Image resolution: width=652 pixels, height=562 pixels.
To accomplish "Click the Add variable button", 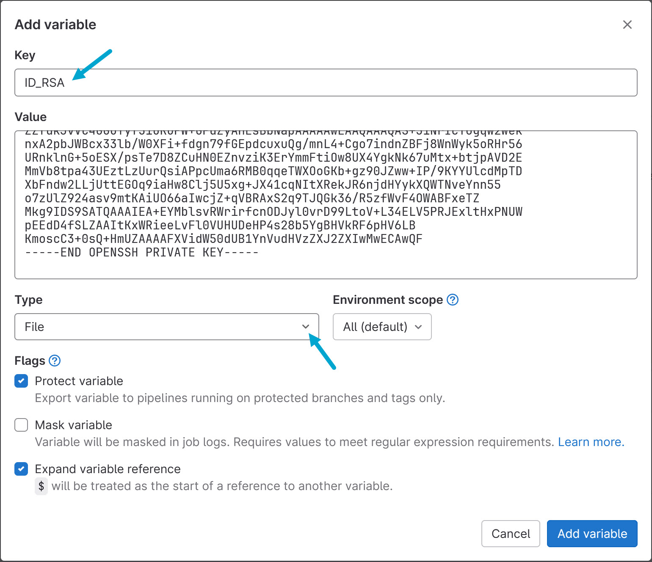I will [592, 534].
